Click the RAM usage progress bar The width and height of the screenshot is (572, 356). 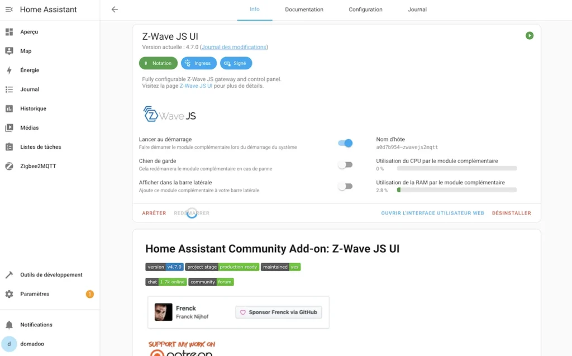click(457, 190)
